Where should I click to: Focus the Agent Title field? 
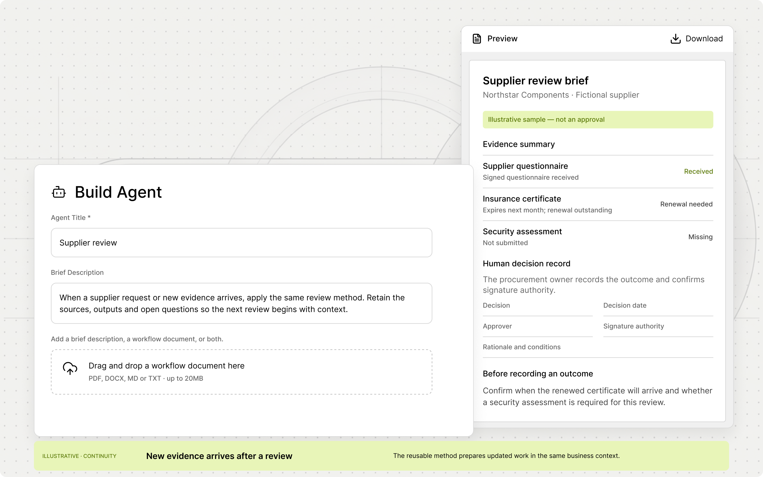[x=242, y=242]
